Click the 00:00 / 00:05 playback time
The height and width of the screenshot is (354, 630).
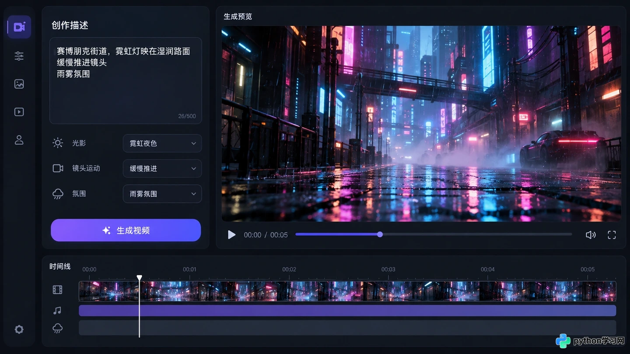266,235
